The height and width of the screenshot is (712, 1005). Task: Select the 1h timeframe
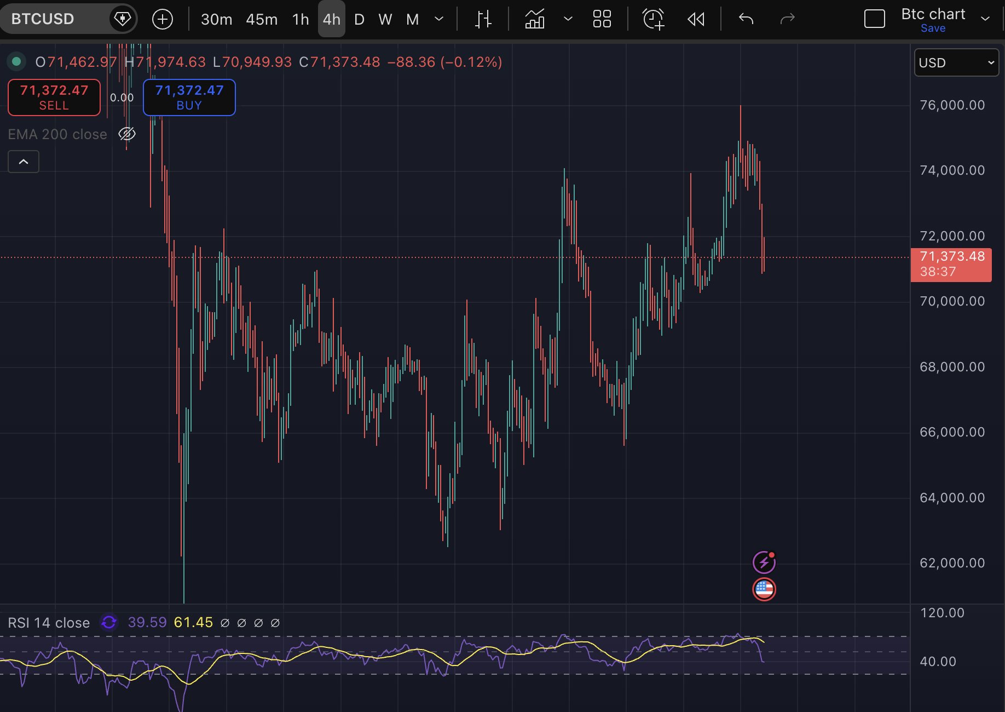pyautogui.click(x=301, y=19)
